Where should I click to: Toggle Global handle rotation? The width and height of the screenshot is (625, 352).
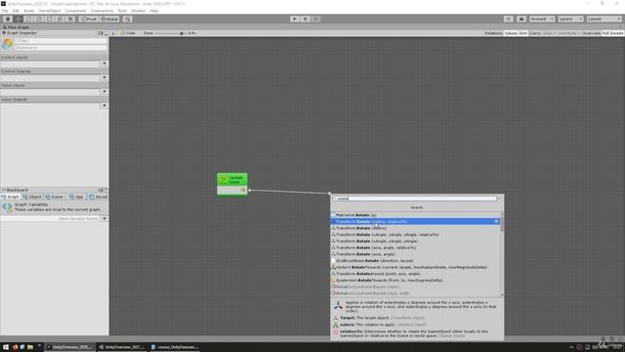click(109, 19)
